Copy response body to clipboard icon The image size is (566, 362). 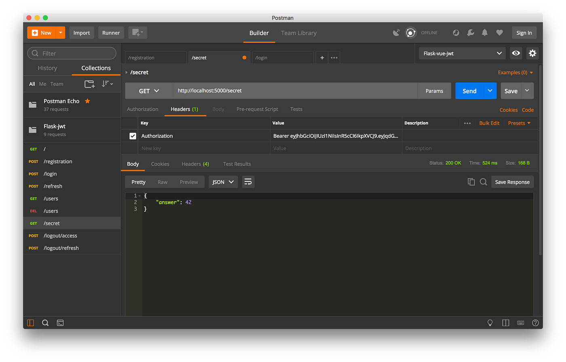click(x=471, y=182)
